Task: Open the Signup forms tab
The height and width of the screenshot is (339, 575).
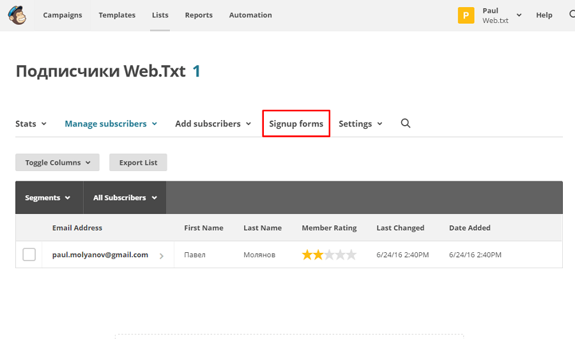Action: (x=296, y=124)
